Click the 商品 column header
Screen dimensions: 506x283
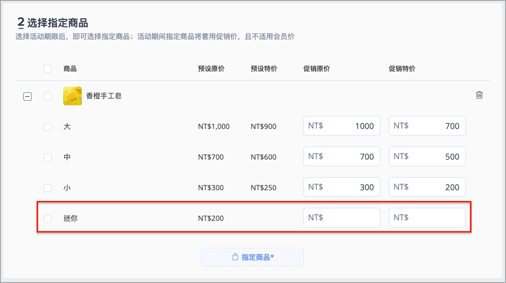pyautogui.click(x=70, y=69)
